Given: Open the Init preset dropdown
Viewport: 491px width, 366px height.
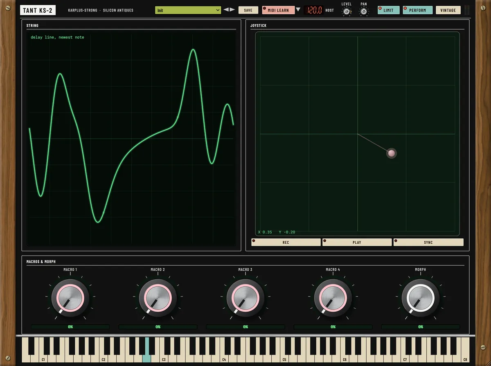Looking at the screenshot, I should [188, 10].
